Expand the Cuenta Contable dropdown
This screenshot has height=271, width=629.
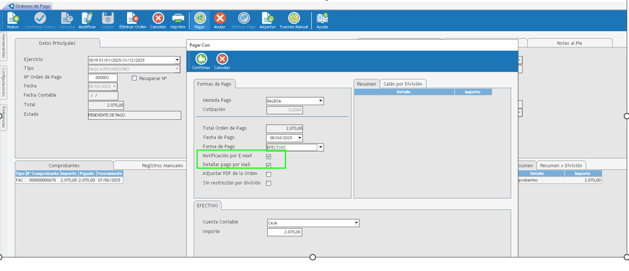[356, 223]
